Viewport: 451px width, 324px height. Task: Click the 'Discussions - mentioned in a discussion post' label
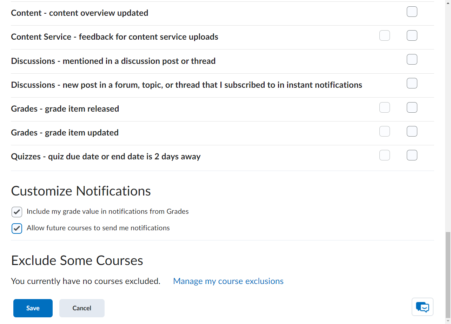(113, 61)
